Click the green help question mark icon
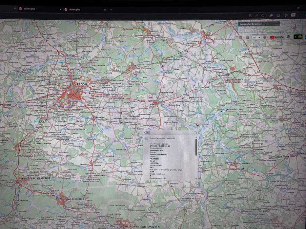Viewport: 306px width, 229px height. (x=265, y=37)
